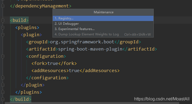Place cursor on fork true value
The width and height of the screenshot is (192, 104).
(x=53, y=63)
